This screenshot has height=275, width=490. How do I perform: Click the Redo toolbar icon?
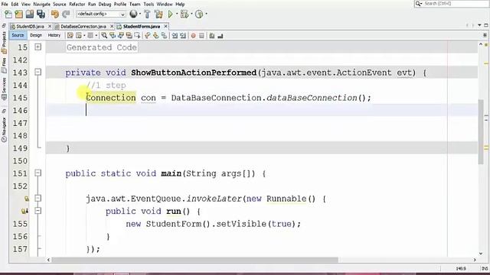(66, 14)
